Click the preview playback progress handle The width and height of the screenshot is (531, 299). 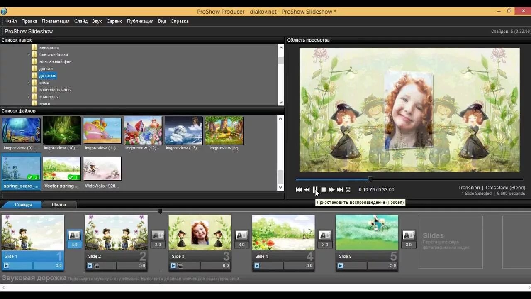[x=370, y=179]
